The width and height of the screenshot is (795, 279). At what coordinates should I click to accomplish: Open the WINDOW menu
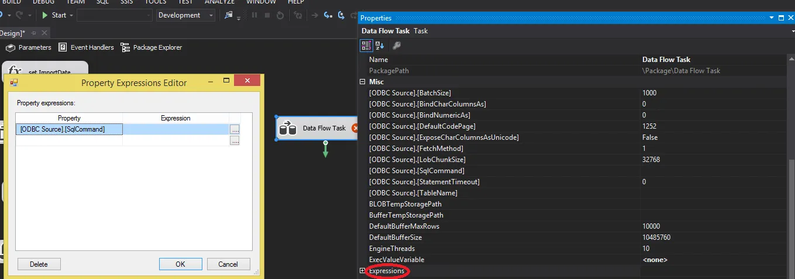[x=261, y=2]
